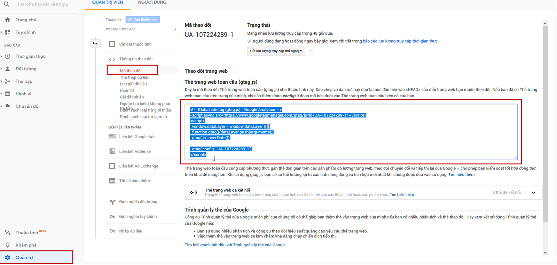The image size is (557, 265).
Task: Expand the Chuyển đổi report arrow
Action: tap(1, 106)
